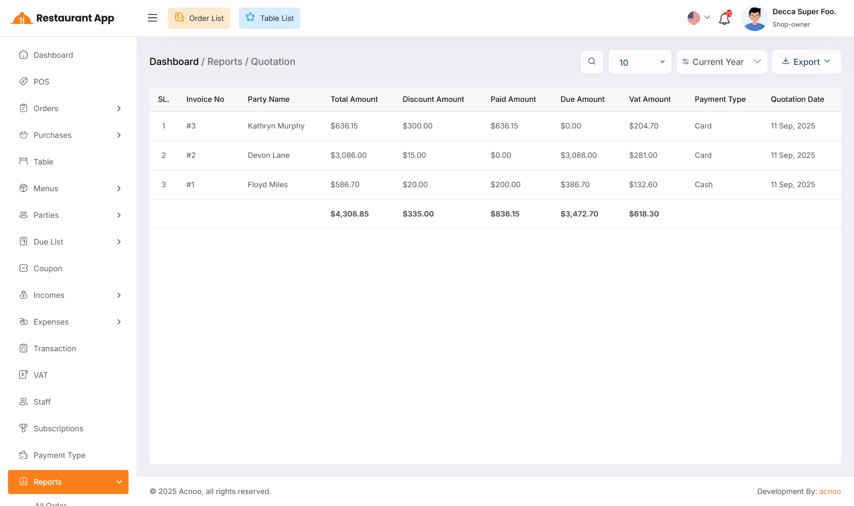This screenshot has height=506, width=854.
Task: Click the Order List button
Action: [x=199, y=18]
